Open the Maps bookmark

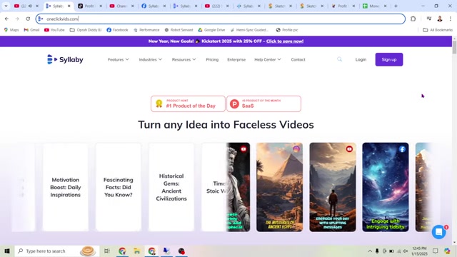(x=11, y=30)
